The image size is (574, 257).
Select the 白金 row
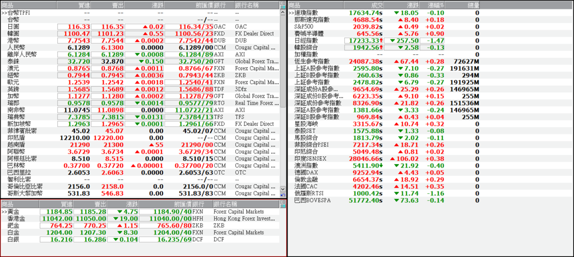pyautogui.click(x=140, y=232)
